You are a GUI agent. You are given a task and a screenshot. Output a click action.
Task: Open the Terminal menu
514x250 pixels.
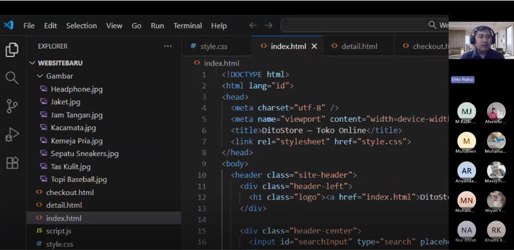point(187,26)
